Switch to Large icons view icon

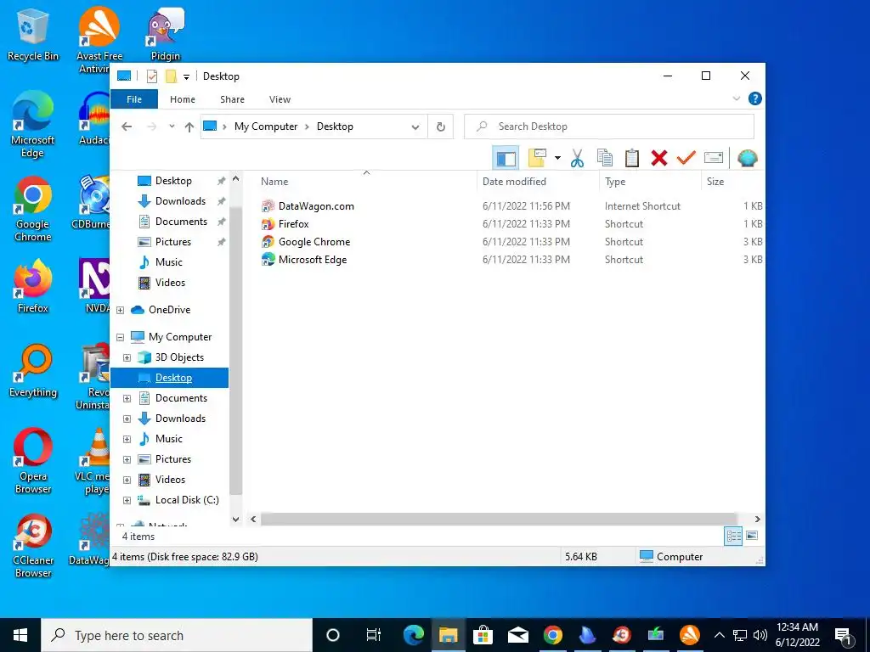coord(752,536)
